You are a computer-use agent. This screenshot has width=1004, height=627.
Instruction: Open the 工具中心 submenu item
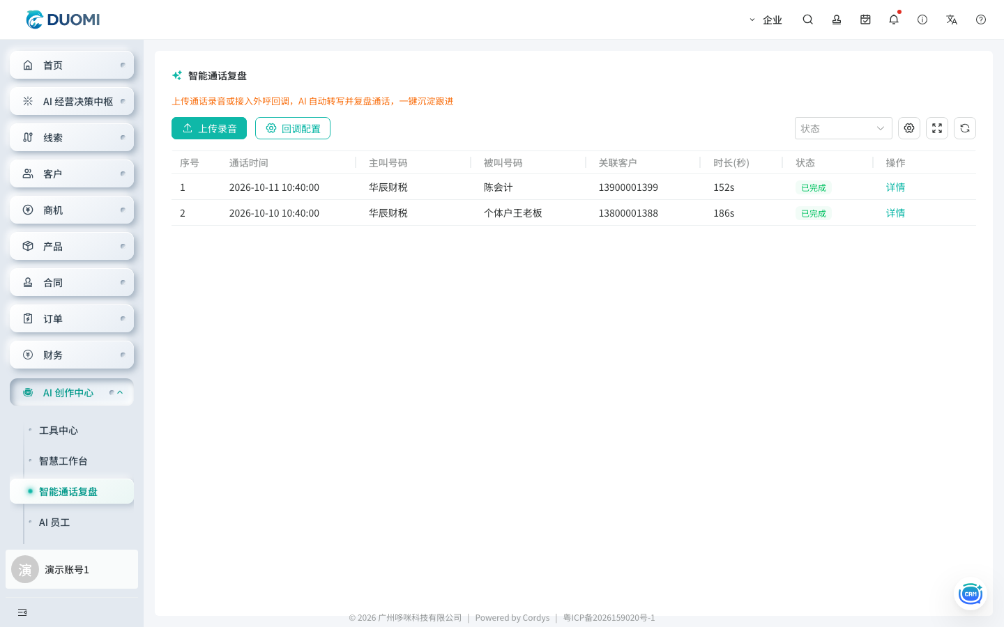point(59,431)
